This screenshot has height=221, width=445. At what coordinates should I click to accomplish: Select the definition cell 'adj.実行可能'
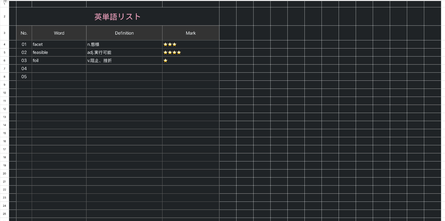click(x=124, y=53)
